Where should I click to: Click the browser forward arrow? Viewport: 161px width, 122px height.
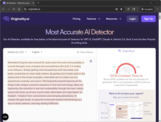pos(9,9)
